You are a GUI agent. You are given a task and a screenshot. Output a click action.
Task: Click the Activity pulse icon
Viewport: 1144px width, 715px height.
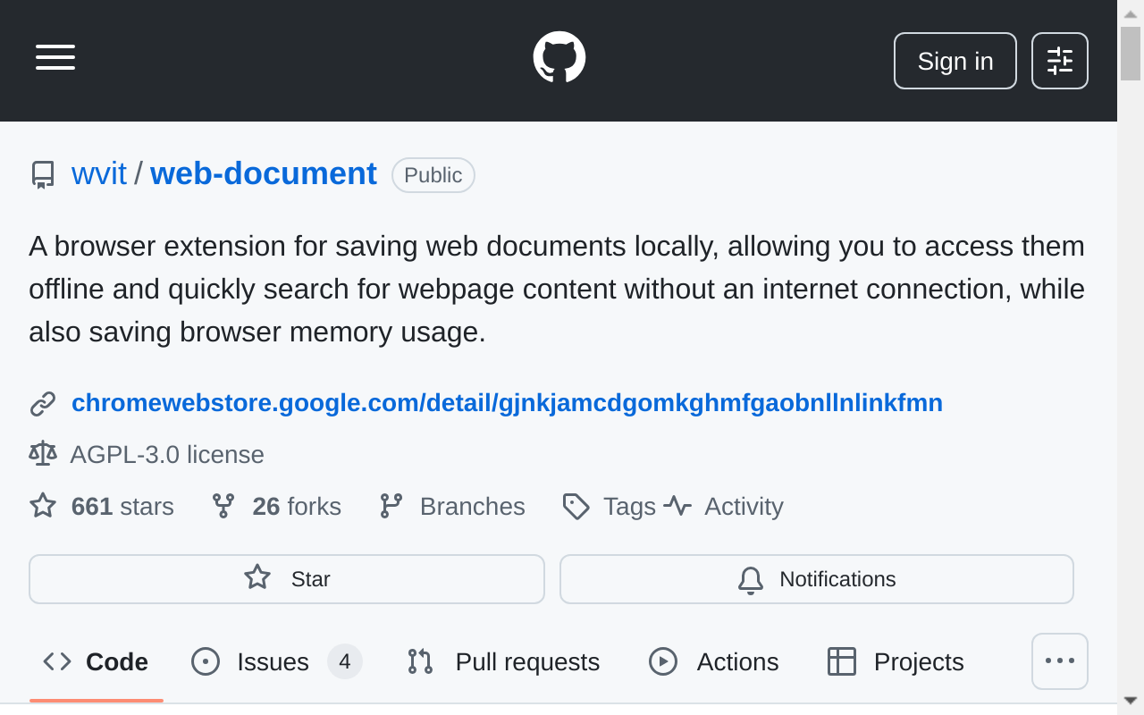point(677,506)
